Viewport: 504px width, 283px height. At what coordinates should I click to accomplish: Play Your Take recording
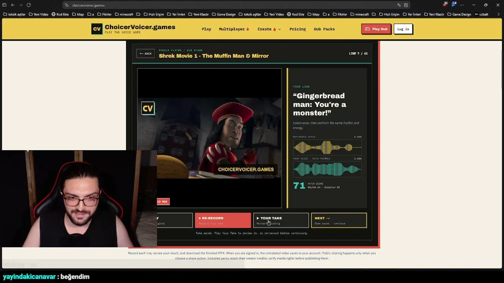pos(281,221)
